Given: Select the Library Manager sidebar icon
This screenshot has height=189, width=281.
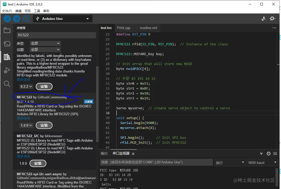Looking at the screenshot, I should tap(7, 57).
